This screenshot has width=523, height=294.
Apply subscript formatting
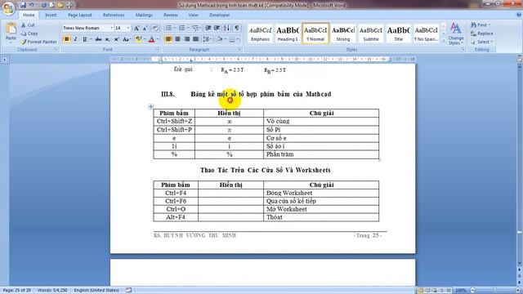pos(107,39)
